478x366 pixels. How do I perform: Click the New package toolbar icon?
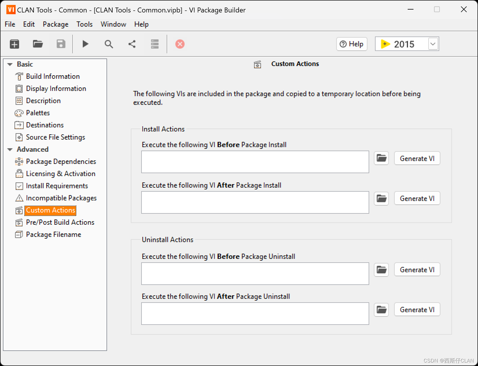(x=14, y=44)
